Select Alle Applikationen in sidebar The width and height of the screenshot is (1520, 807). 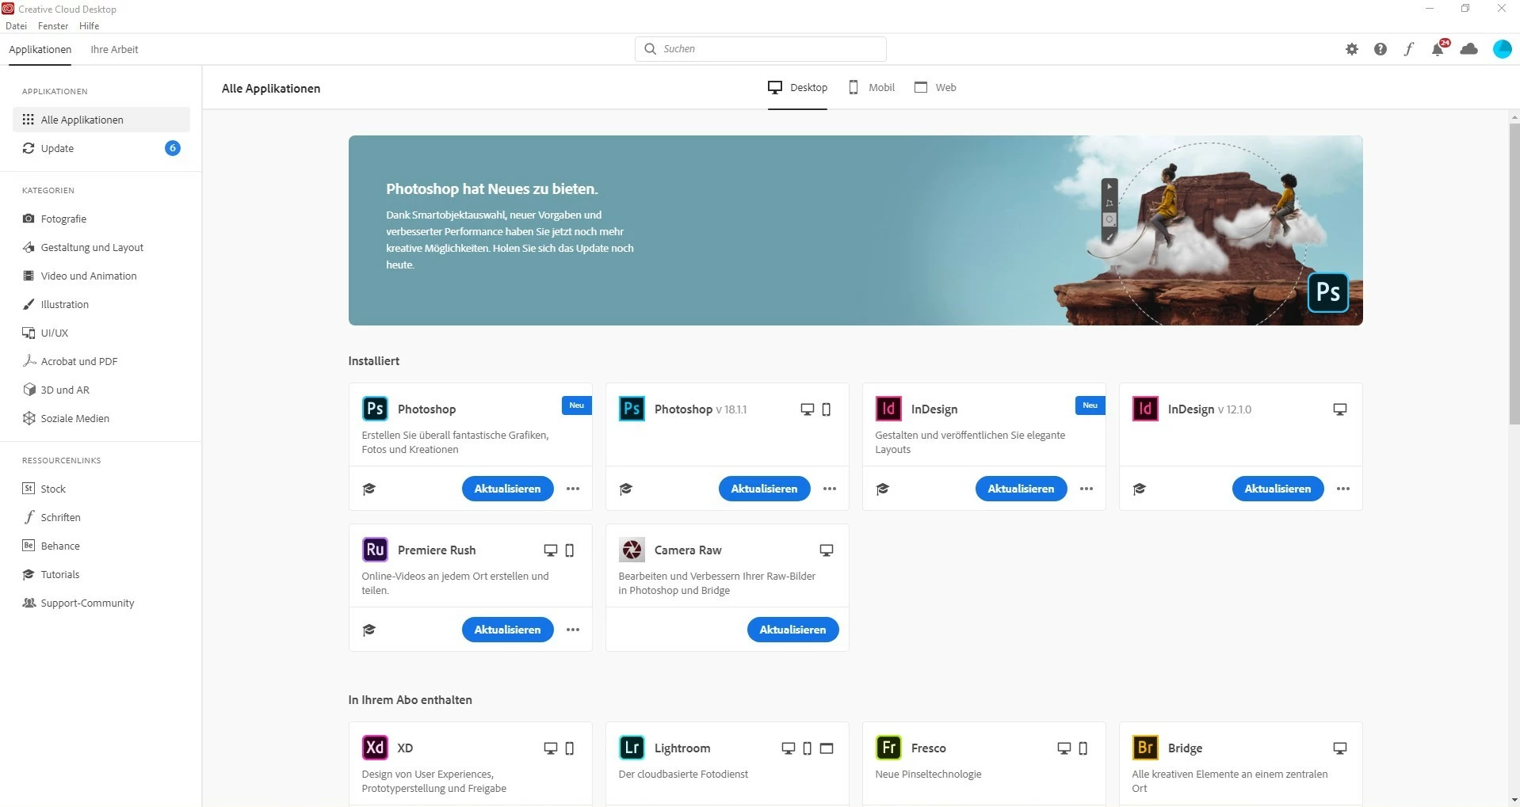[x=101, y=120]
